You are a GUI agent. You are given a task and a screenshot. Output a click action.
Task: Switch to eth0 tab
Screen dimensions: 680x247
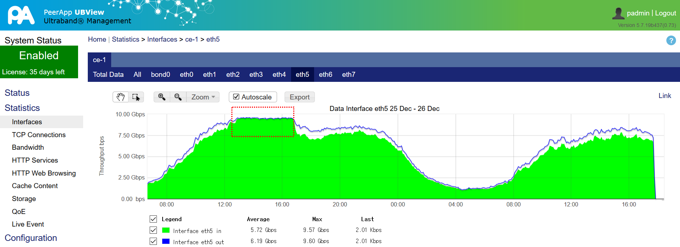[x=187, y=74]
